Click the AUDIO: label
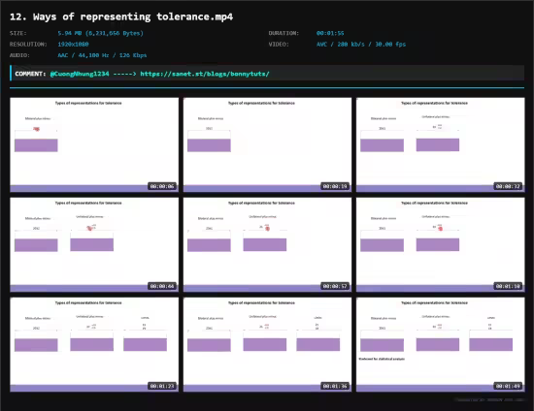 click(19, 55)
